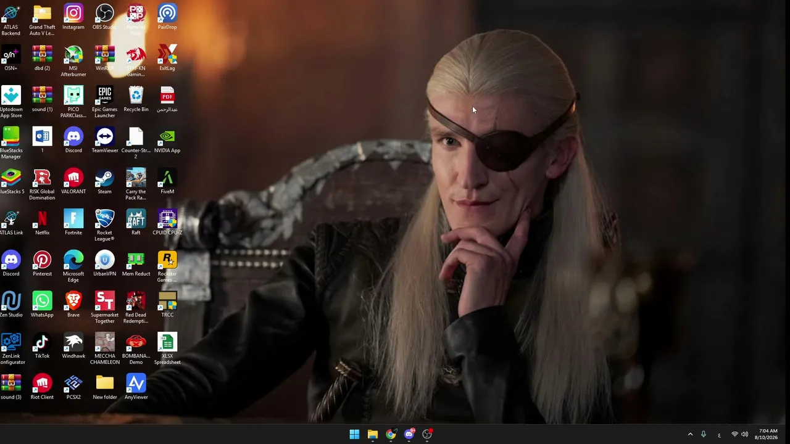
Task: Open the FiveM shortcut
Action: click(x=167, y=182)
